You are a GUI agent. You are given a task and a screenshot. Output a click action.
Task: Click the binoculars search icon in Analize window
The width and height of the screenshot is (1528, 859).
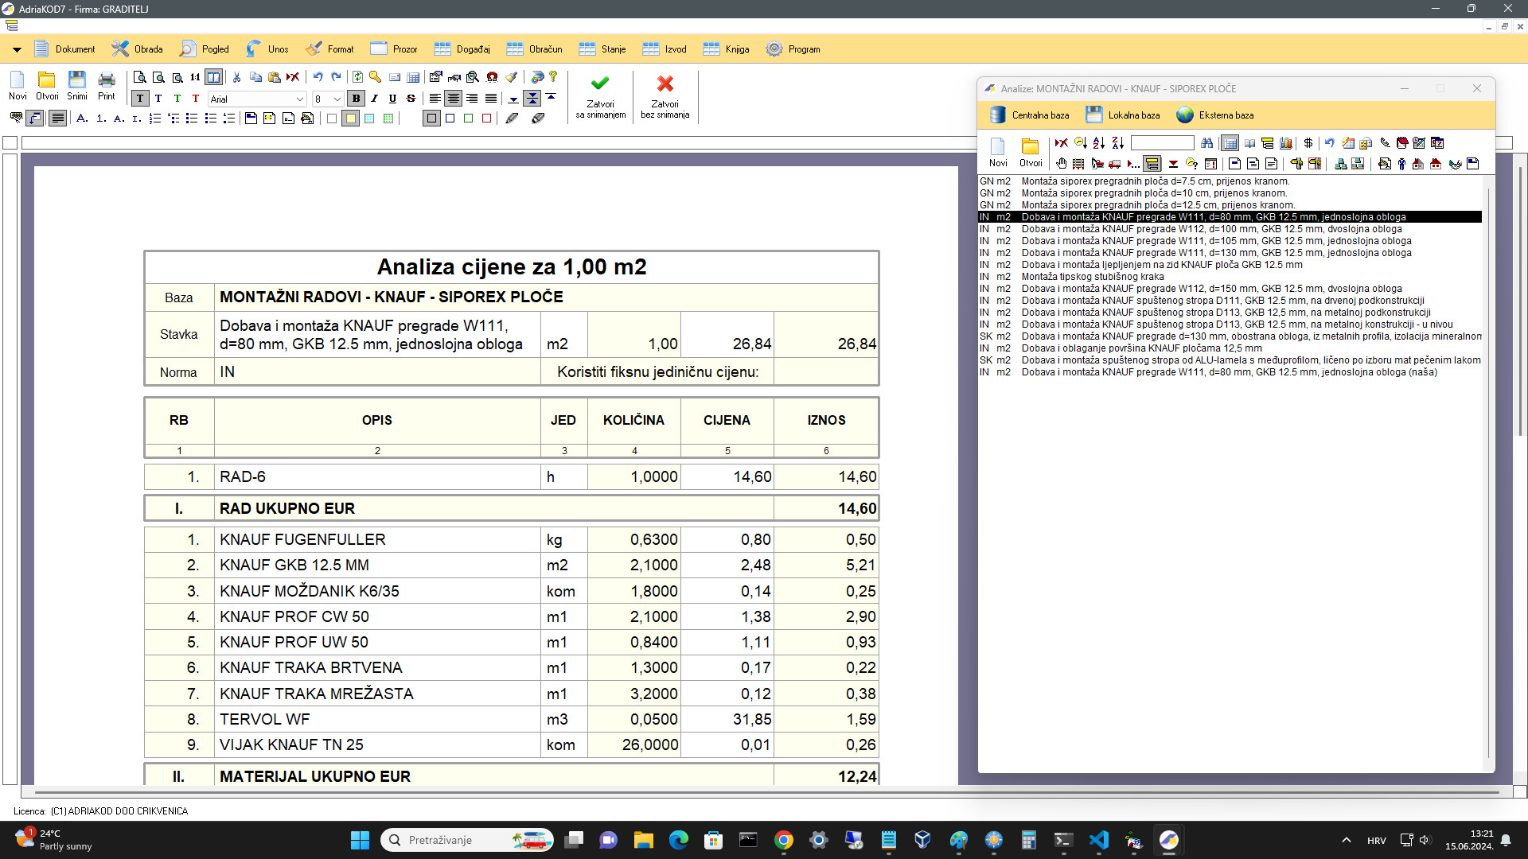click(x=1207, y=143)
